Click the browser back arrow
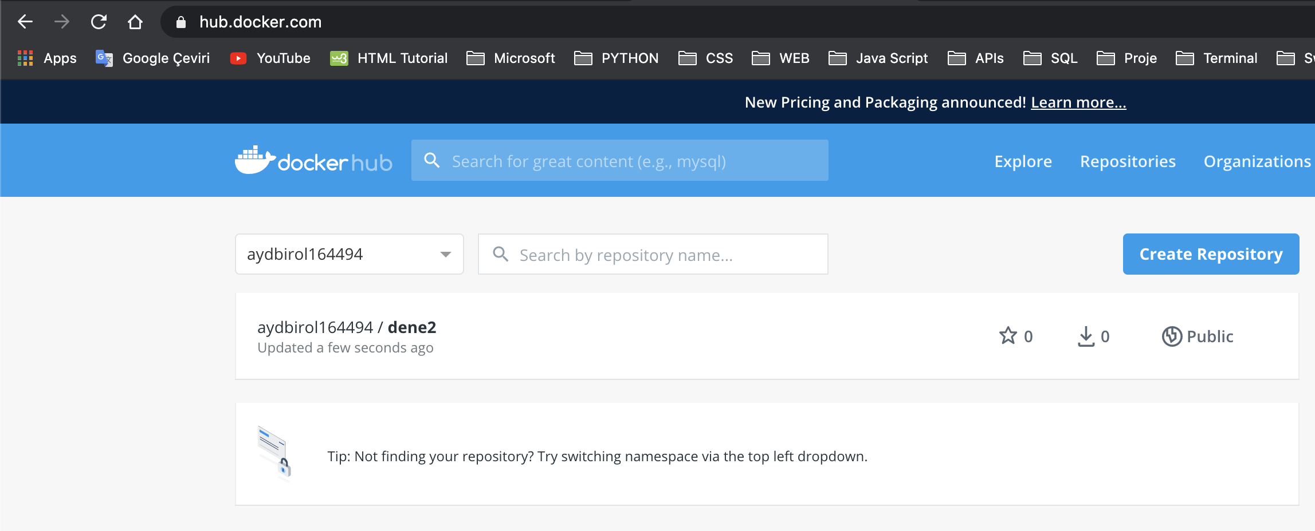 pyautogui.click(x=25, y=22)
